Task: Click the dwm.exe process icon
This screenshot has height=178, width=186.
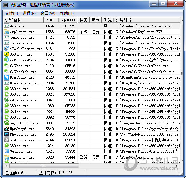Action: 7,26
